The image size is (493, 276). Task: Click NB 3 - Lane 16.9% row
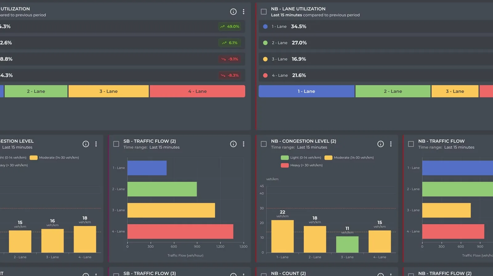pyautogui.click(x=376, y=59)
